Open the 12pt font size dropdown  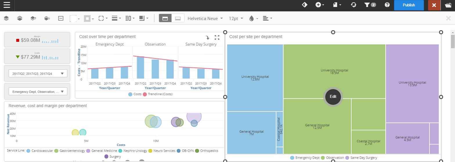point(236,18)
